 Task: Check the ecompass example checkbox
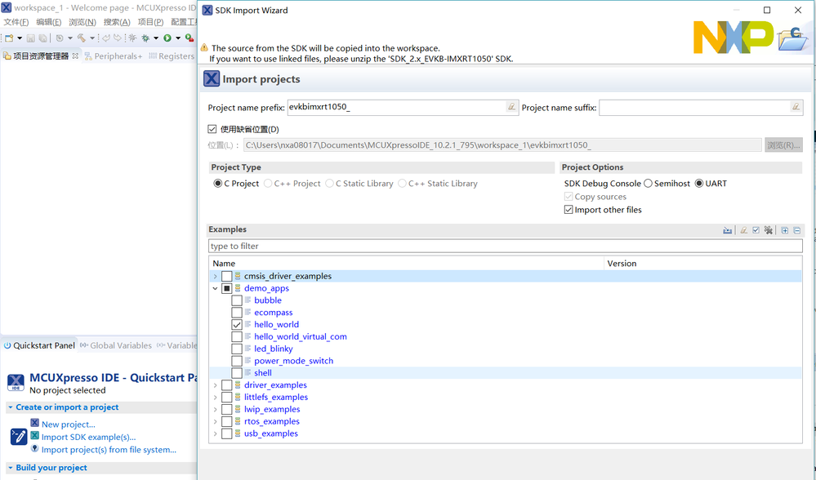click(x=237, y=313)
